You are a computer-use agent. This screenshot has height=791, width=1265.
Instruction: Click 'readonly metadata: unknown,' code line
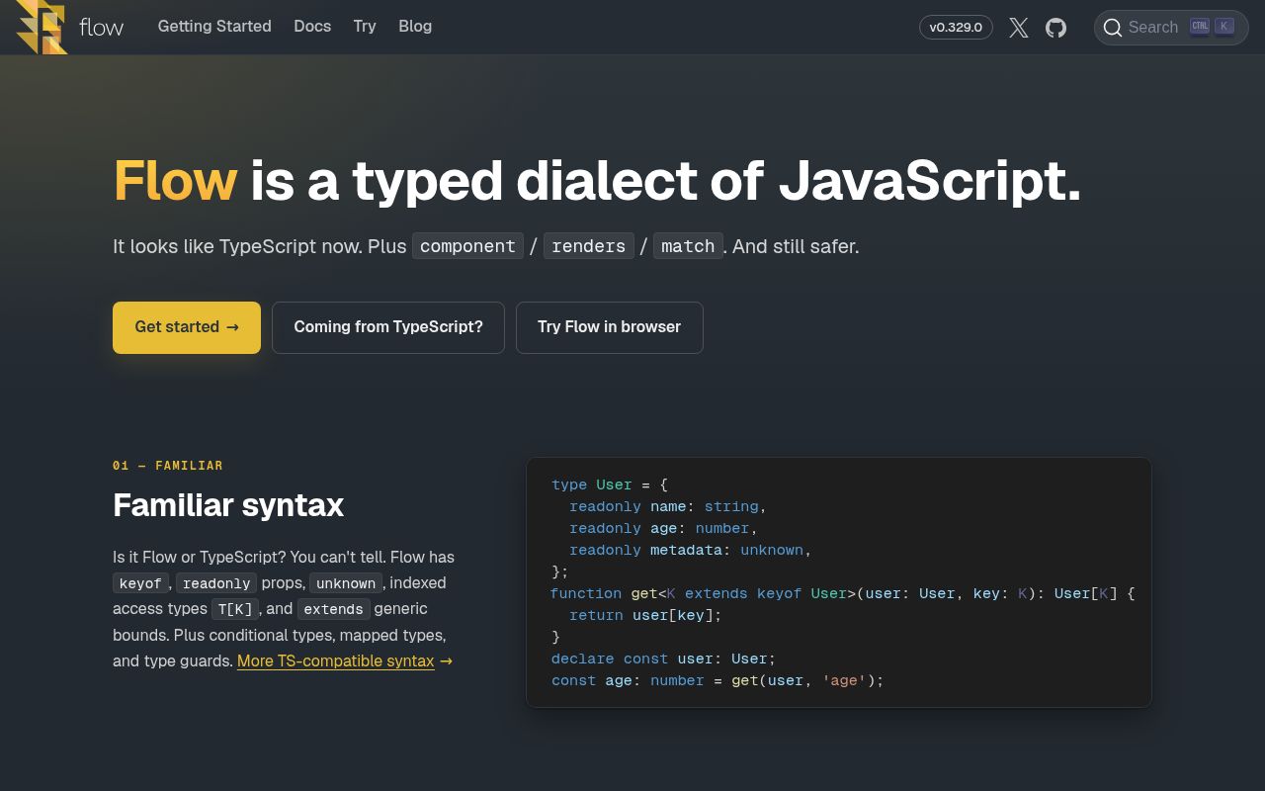tap(691, 550)
